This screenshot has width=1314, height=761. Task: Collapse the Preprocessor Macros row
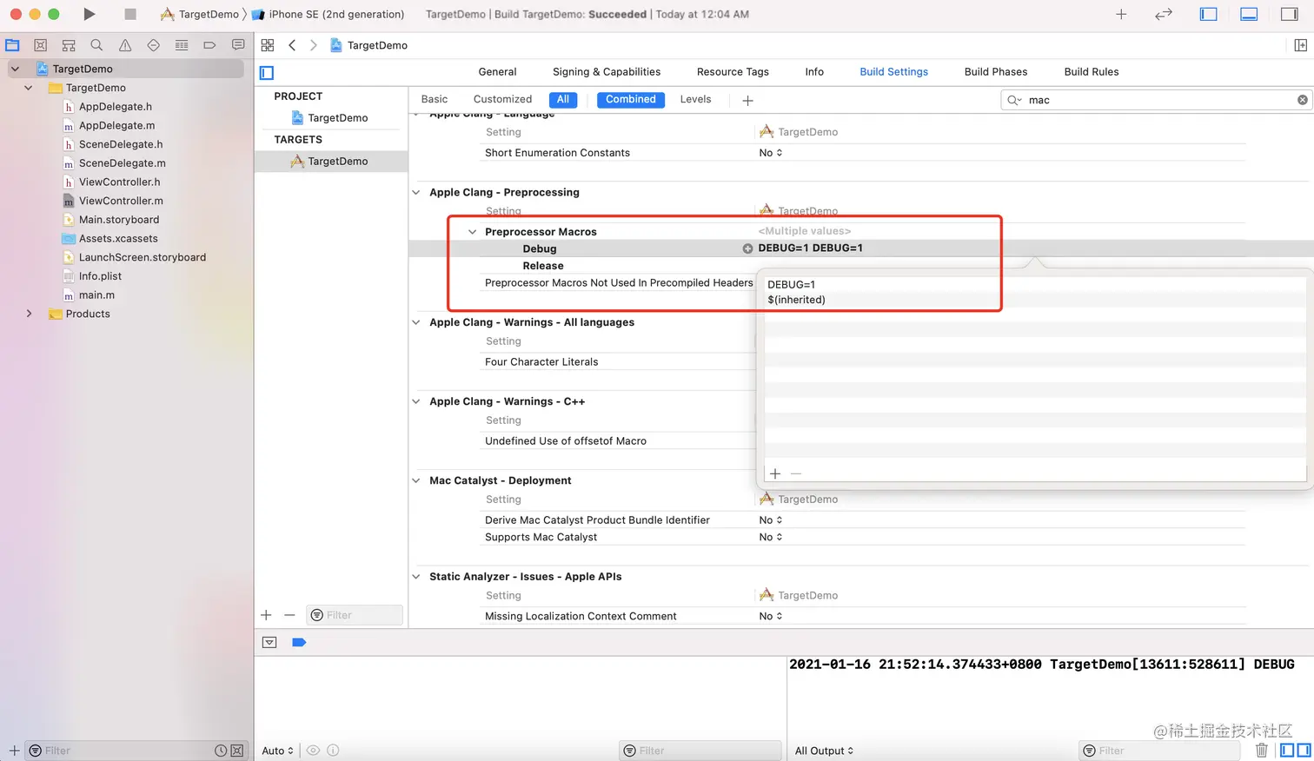pyautogui.click(x=472, y=232)
